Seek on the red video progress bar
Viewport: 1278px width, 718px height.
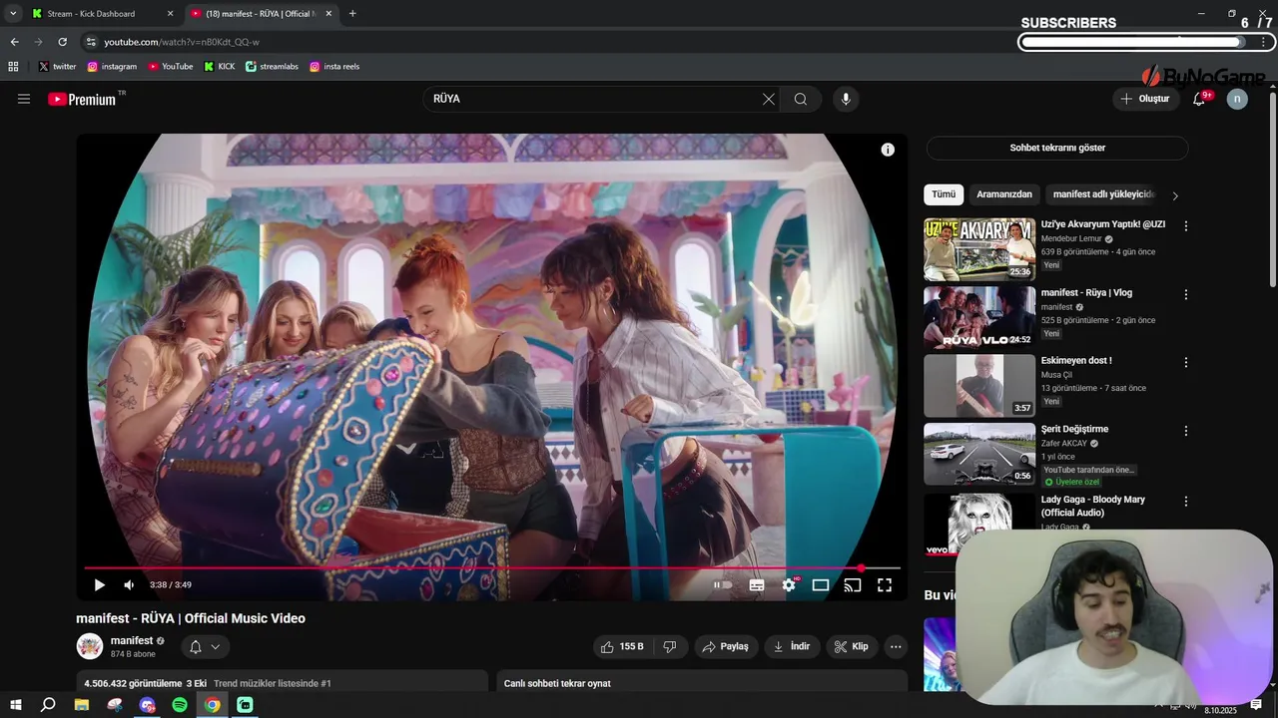pyautogui.click(x=492, y=568)
